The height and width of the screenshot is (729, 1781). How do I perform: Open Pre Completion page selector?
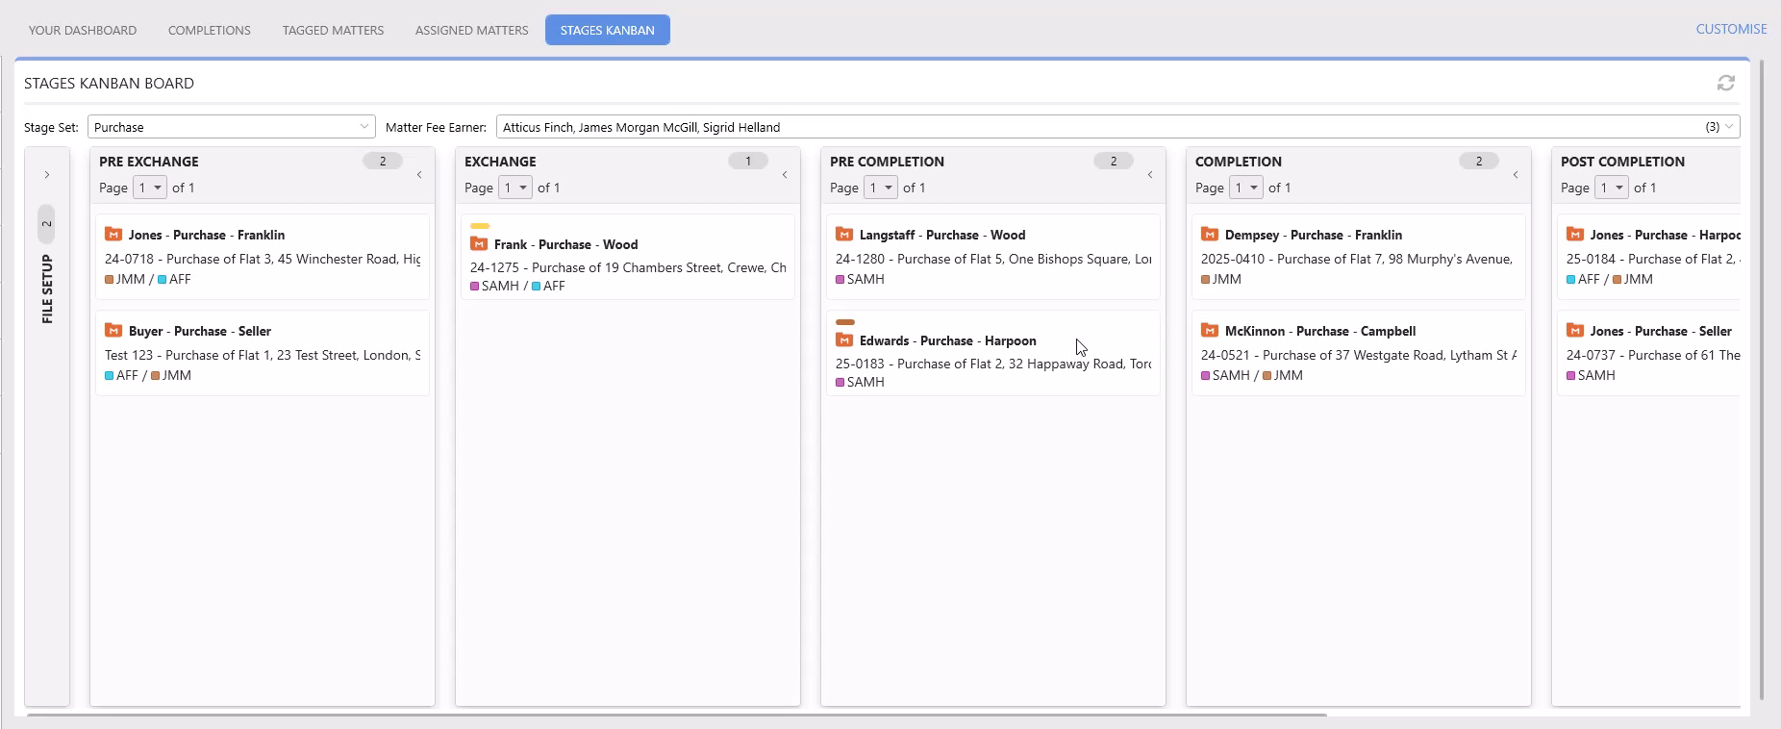pyautogui.click(x=881, y=188)
